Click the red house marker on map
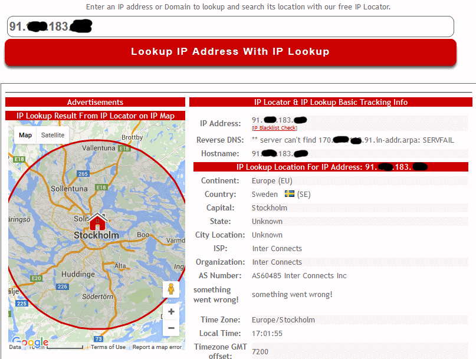This screenshot has height=359, width=476. 97,222
